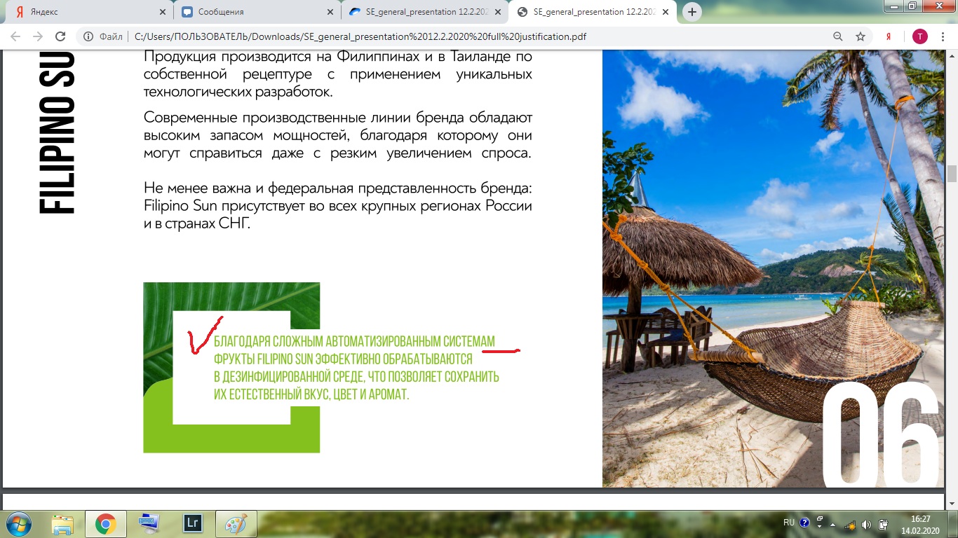
Task: Launch Lightroom from the taskbar
Action: [191, 524]
